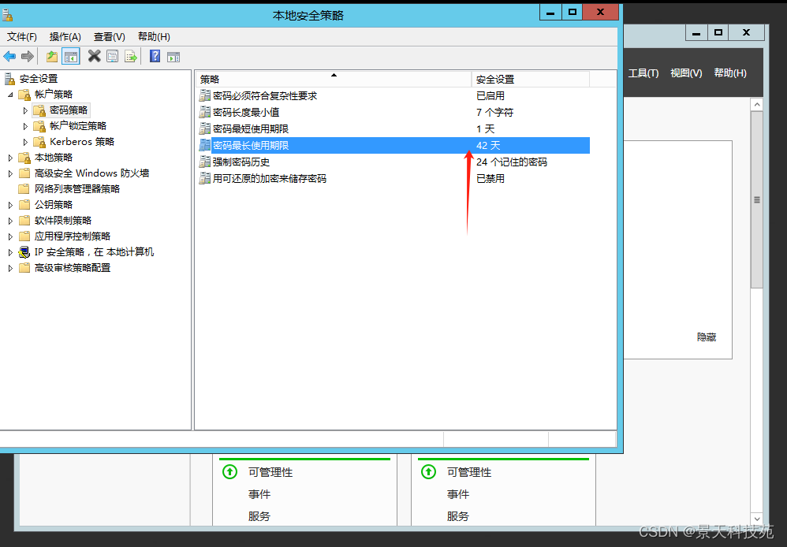
Task: Expand the 本地策略 tree node arrow
Action: tap(10, 158)
